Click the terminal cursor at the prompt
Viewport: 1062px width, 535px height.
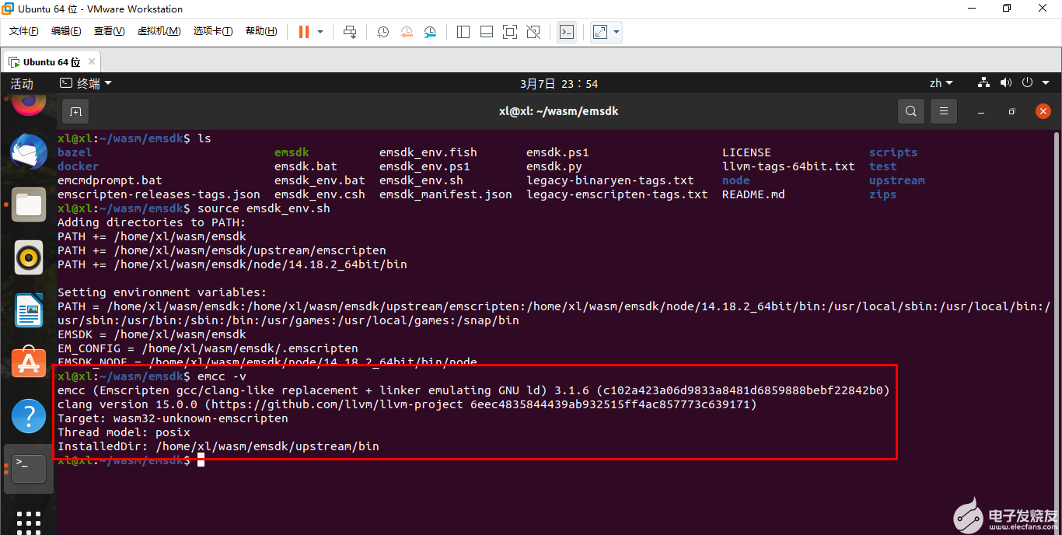coord(201,460)
